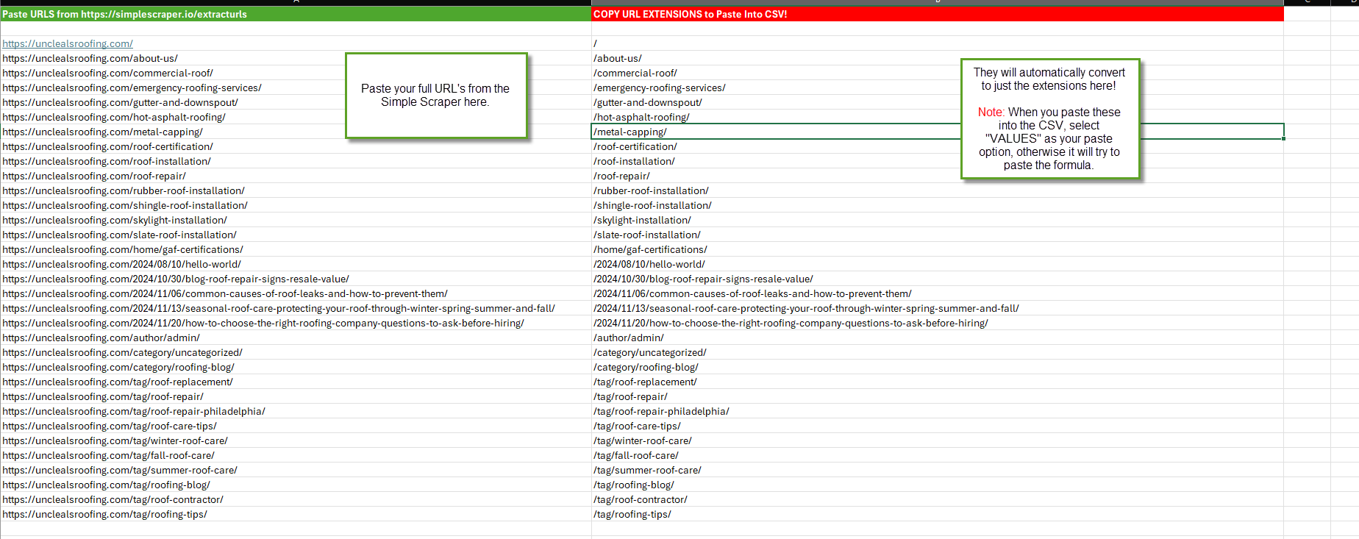Image resolution: width=1359 pixels, height=539 pixels.
Task: Select the red 'COPY URL EXTENSIONS' header cell
Action: click(x=934, y=14)
